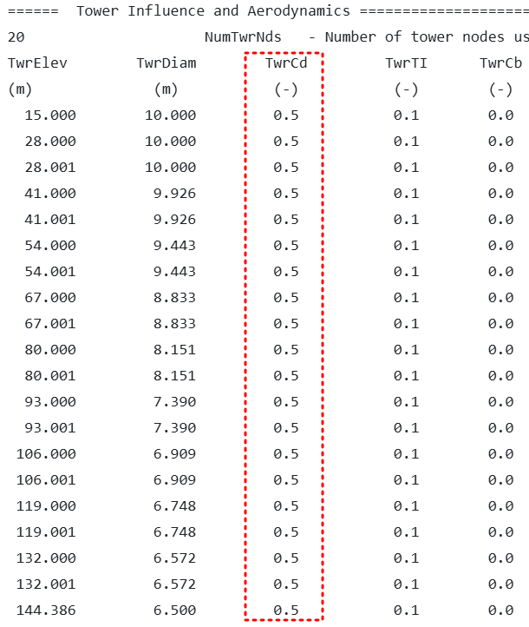Screen dimensions: 529x627
Task: Click TwrCd value in the 15.000 row
Action: [286, 115]
